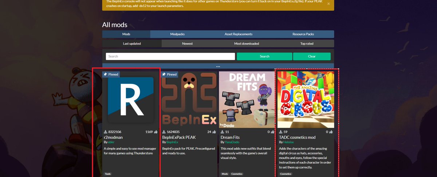Sort mods by Newest
The image size is (437, 177).
188,44
